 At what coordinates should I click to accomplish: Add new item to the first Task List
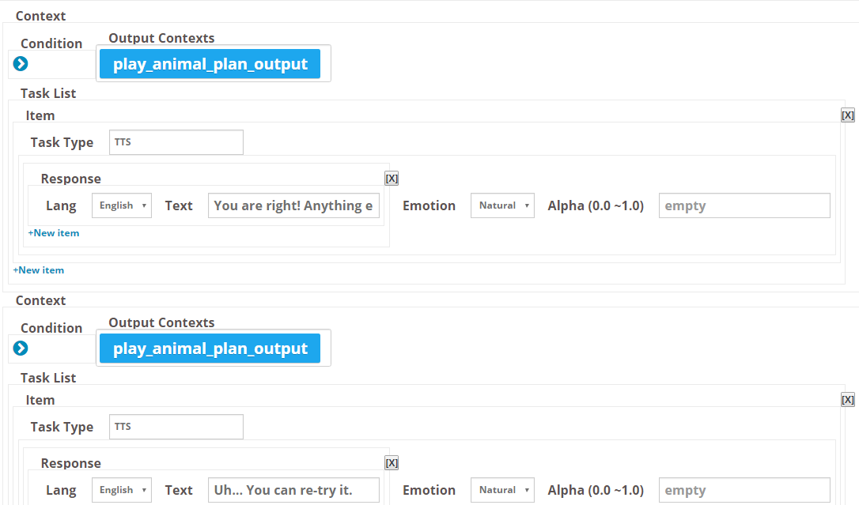click(x=38, y=270)
